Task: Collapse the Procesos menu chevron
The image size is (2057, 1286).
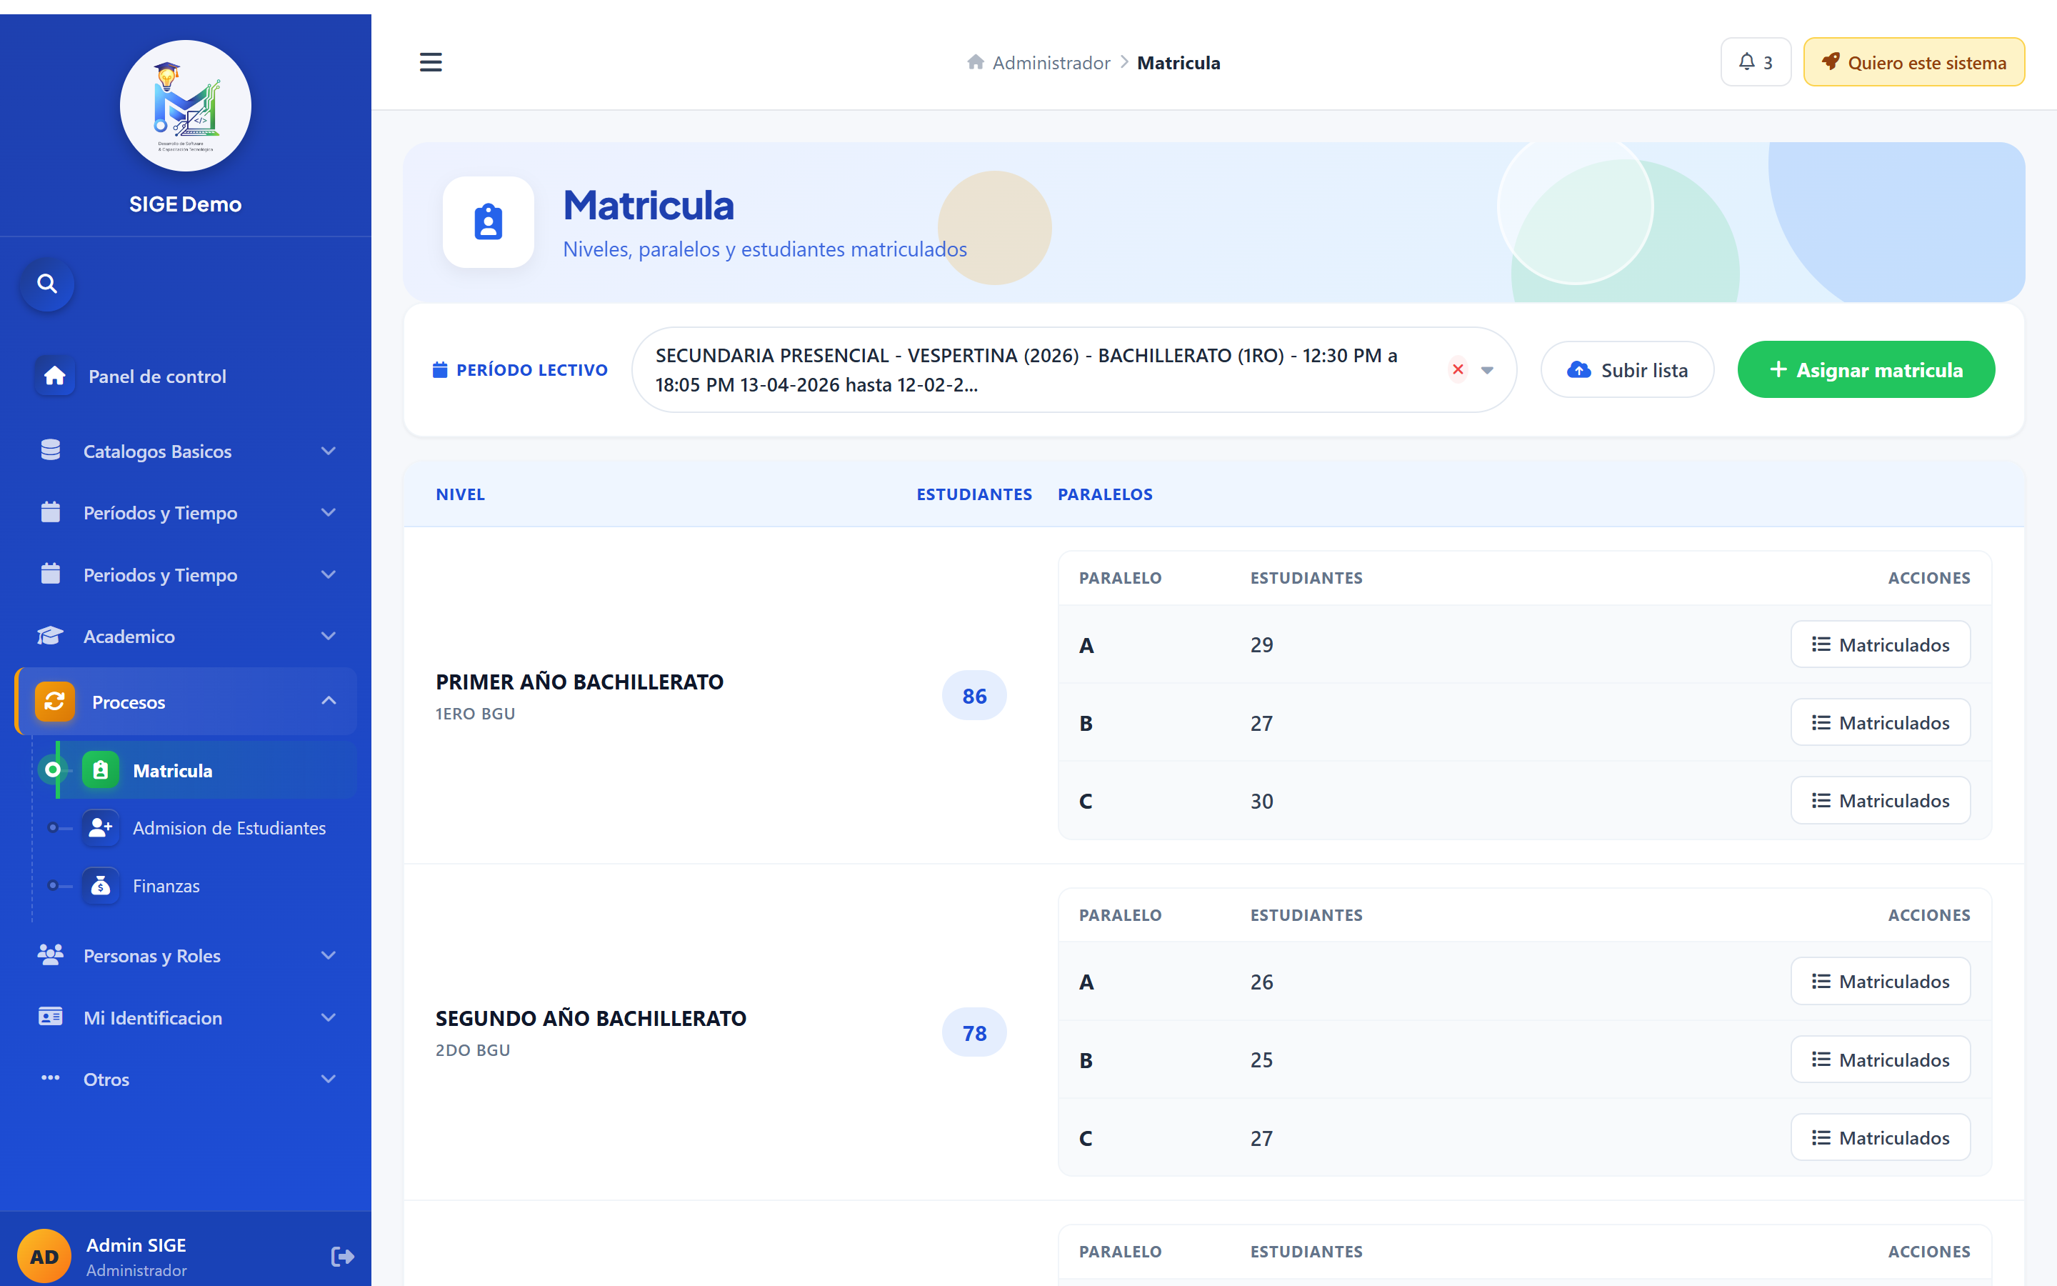Action: (329, 701)
